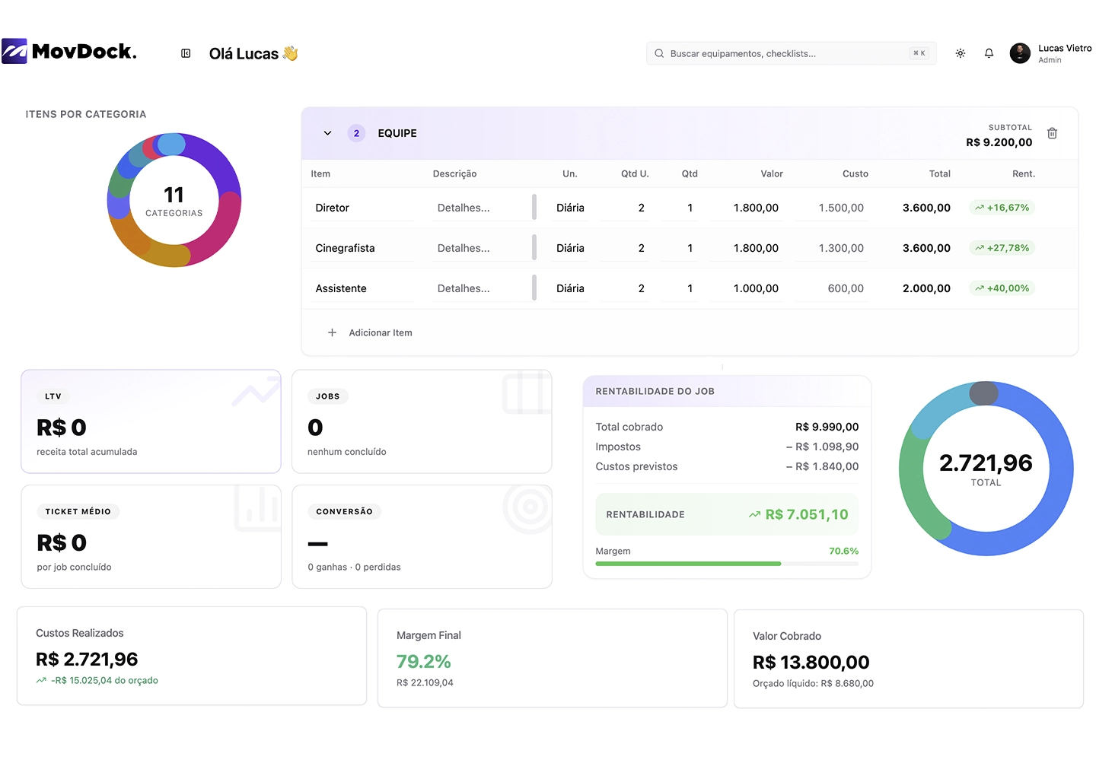Click Adicionar Item button
The width and height of the screenshot is (1096, 779).
(x=380, y=332)
